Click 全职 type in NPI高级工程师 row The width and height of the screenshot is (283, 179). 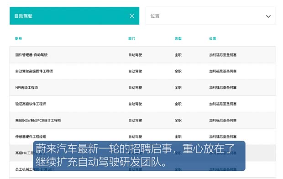click(x=178, y=88)
